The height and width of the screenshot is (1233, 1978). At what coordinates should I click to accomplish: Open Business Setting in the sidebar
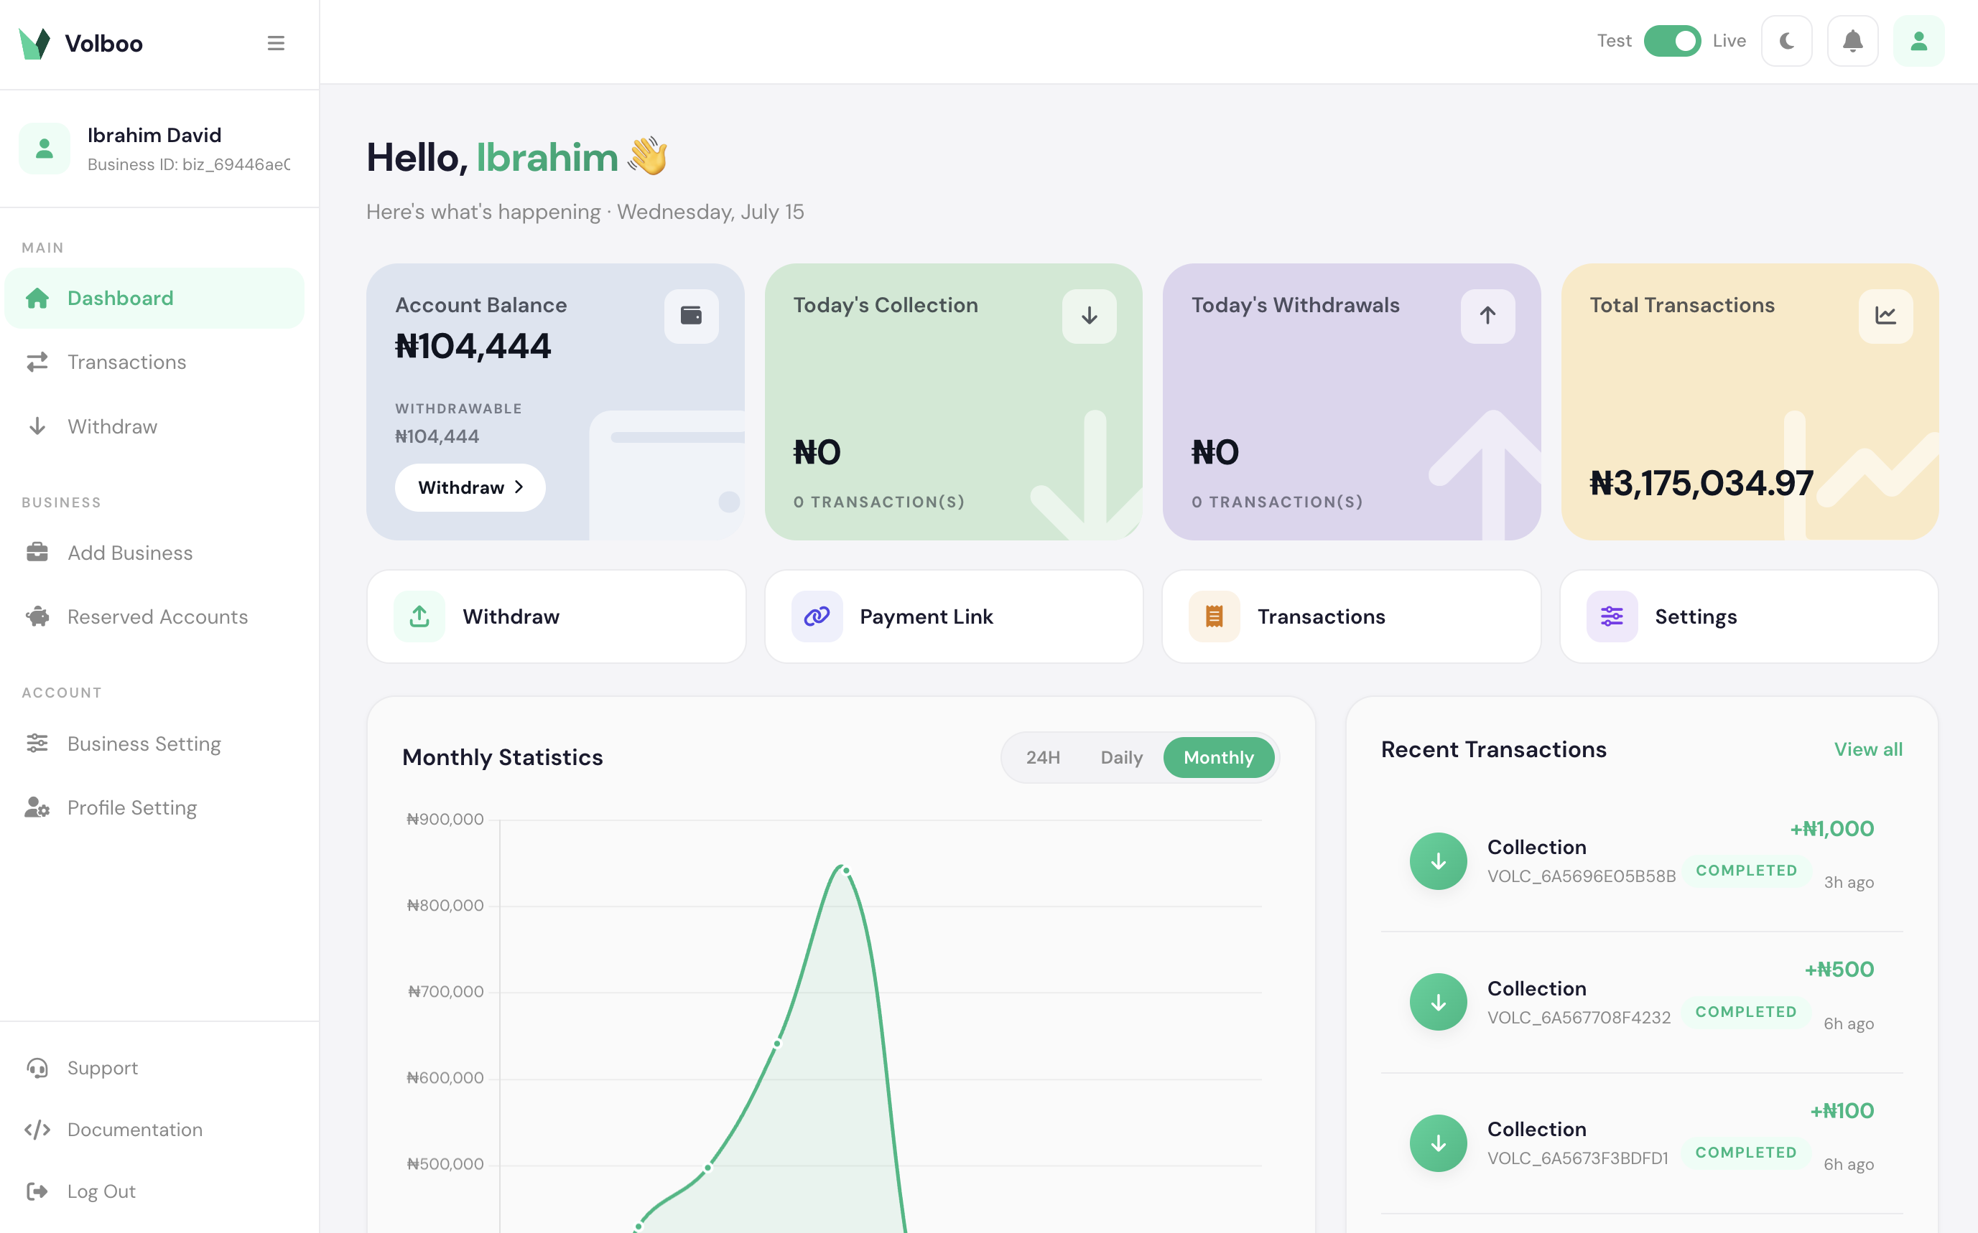click(154, 744)
